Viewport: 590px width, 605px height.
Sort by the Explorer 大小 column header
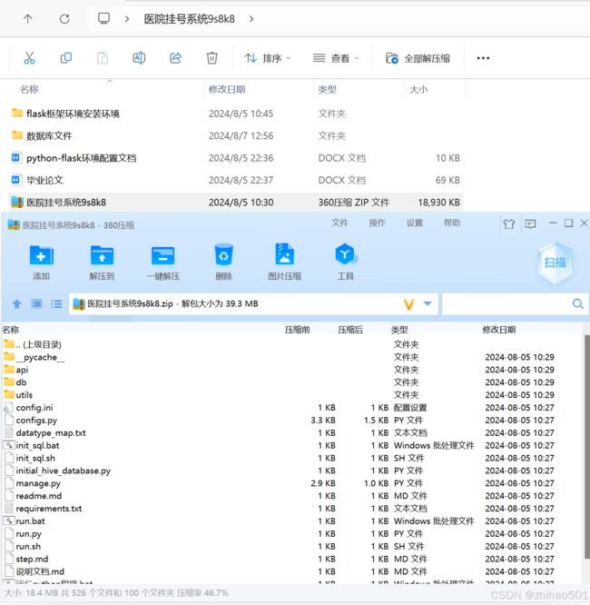[418, 90]
